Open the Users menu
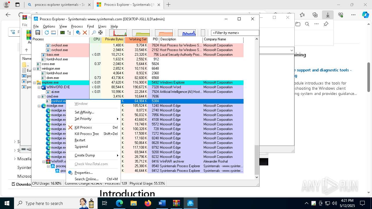Screen dimensions: 372x209 pyautogui.click(x=102, y=26)
